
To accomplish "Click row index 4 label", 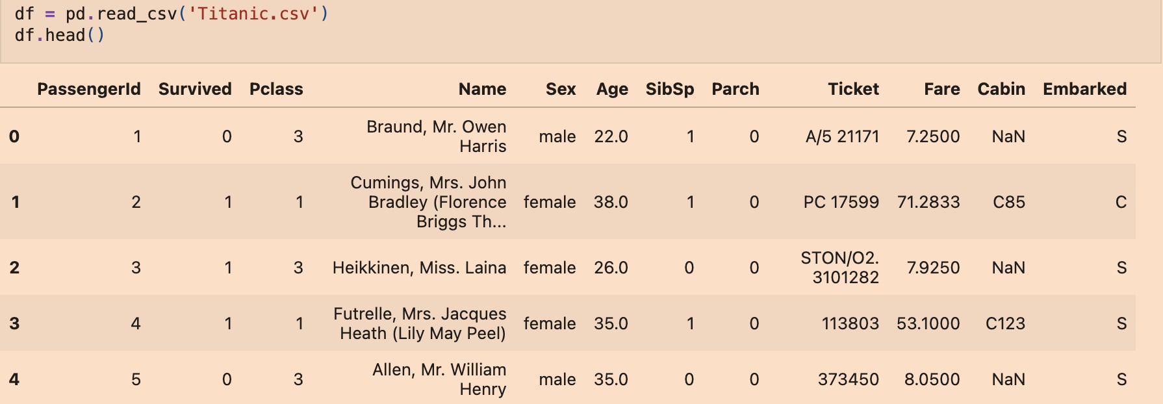I will tap(14, 379).
